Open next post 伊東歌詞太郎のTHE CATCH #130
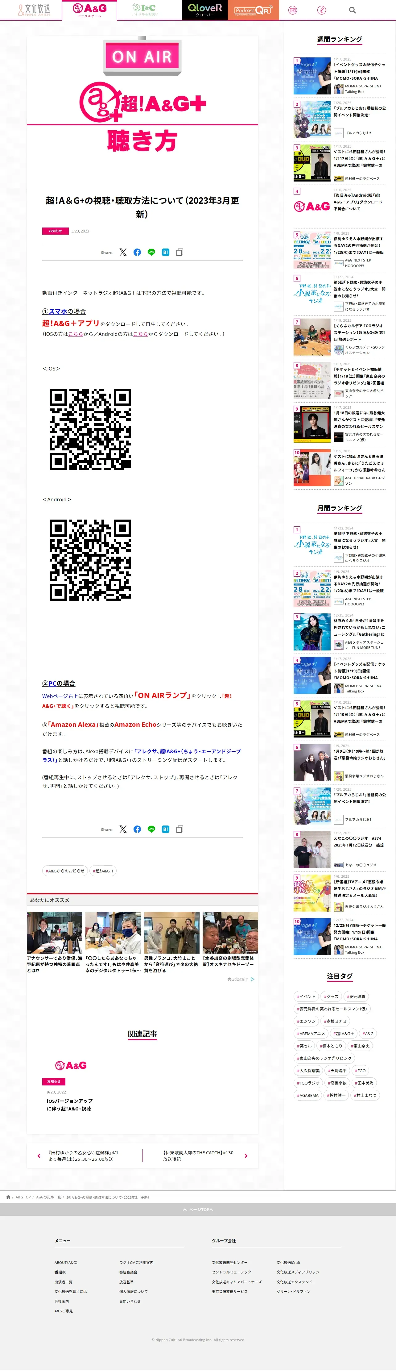This screenshot has width=396, height=1371. [198, 1156]
